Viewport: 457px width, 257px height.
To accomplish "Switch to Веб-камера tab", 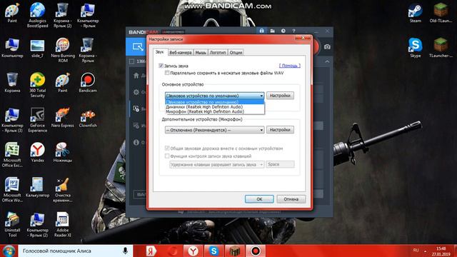I will 181,52.
